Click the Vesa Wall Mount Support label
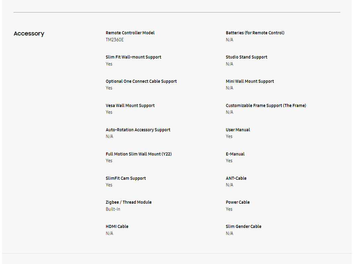 coord(130,106)
